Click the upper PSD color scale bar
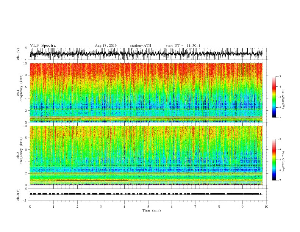Viewport: 300px width, 232px height. (274, 97)
